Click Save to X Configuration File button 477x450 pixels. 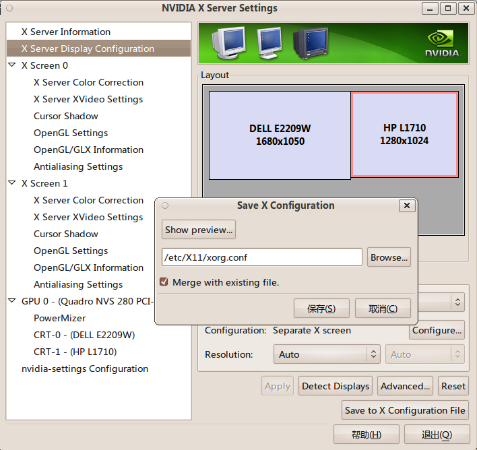[405, 410]
